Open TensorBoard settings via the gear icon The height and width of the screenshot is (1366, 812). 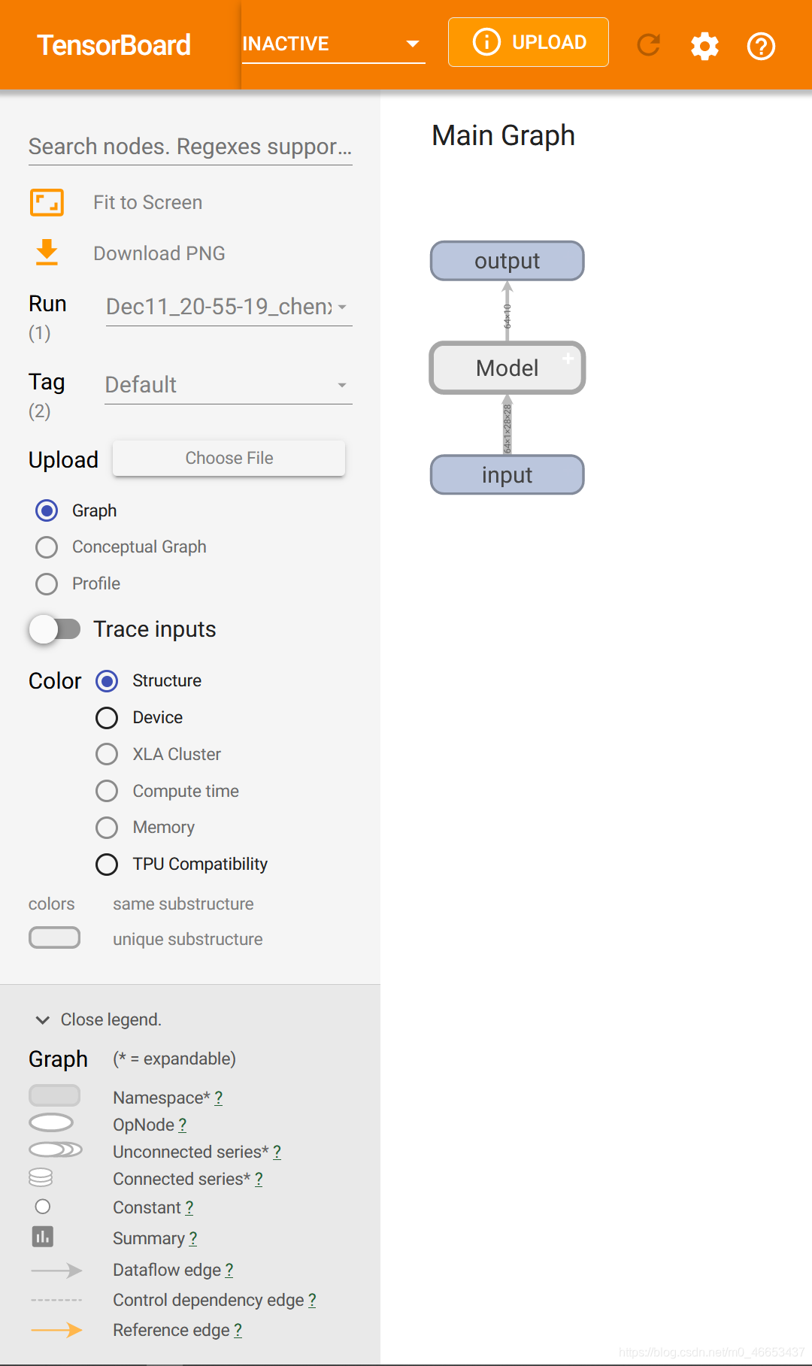704,45
